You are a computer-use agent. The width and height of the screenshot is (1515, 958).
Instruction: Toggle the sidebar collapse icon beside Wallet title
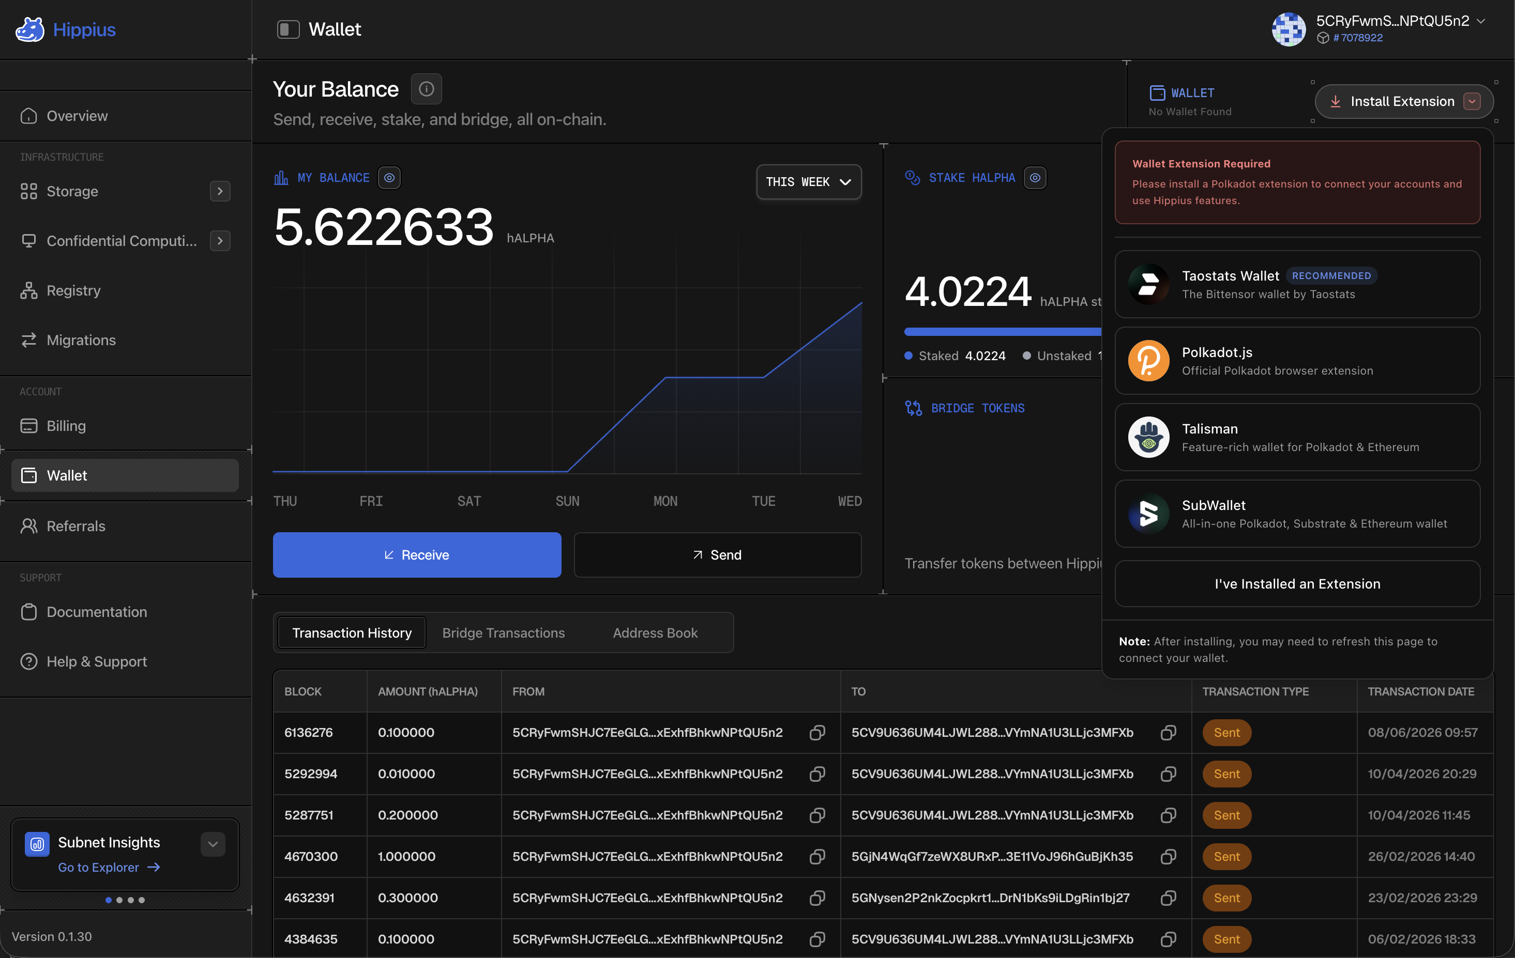coord(288,29)
